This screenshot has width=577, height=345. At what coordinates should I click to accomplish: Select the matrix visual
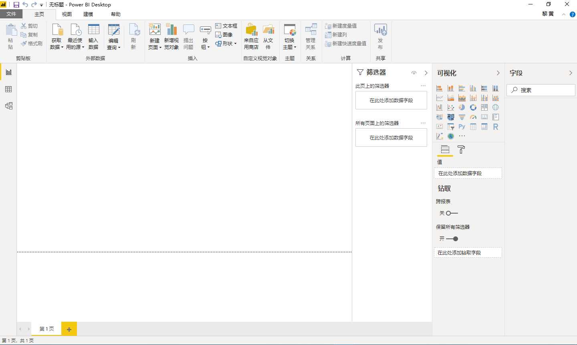click(484, 127)
